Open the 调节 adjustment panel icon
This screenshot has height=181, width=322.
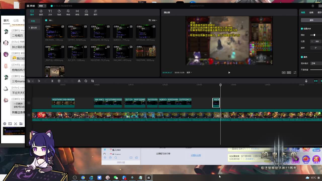95,13
